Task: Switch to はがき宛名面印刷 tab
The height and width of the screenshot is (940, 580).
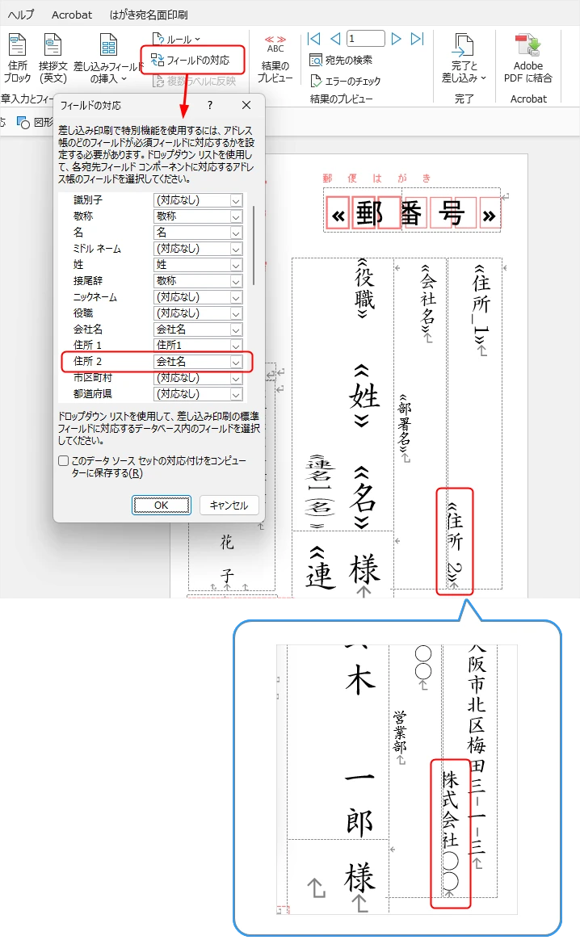Action: tap(149, 15)
